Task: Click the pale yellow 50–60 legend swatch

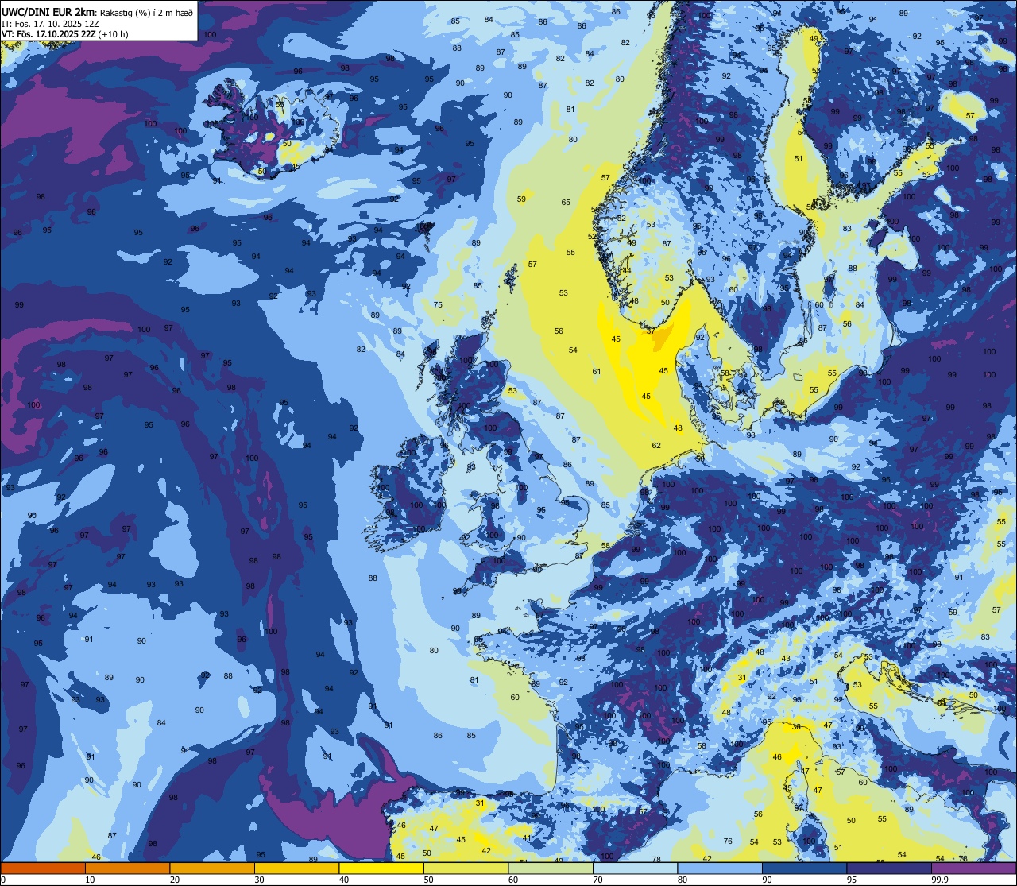Action: (466, 869)
